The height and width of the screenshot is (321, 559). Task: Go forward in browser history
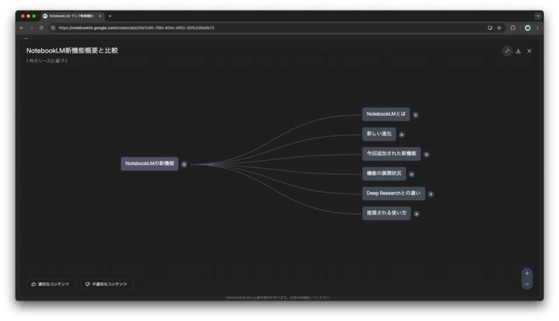31,28
